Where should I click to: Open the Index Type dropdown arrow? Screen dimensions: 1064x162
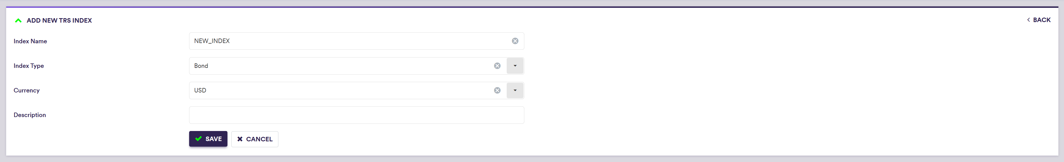pos(515,66)
